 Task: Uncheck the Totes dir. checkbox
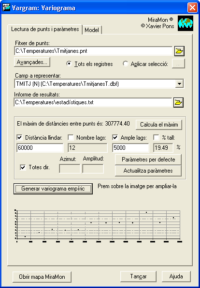[23, 167]
